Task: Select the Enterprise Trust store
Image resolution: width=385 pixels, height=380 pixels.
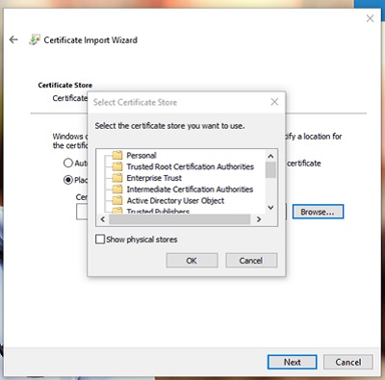Action: click(x=154, y=178)
